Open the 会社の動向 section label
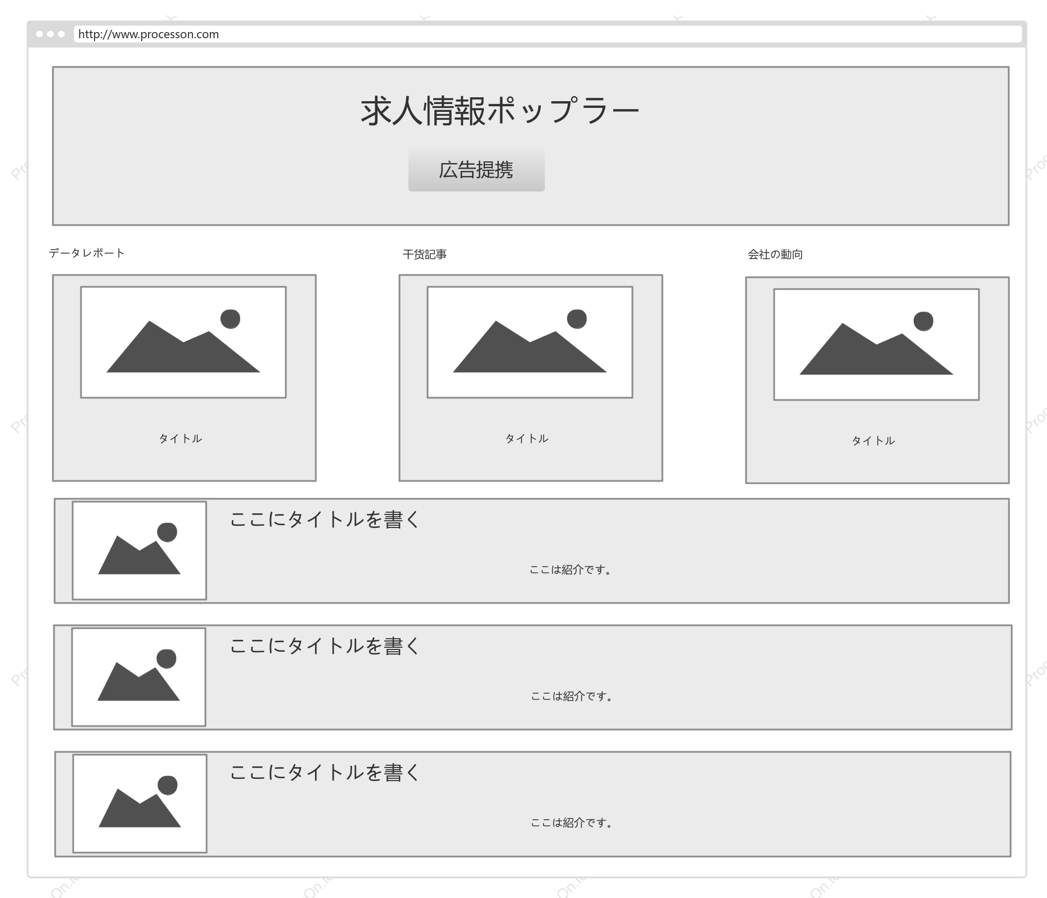 pyautogui.click(x=775, y=254)
